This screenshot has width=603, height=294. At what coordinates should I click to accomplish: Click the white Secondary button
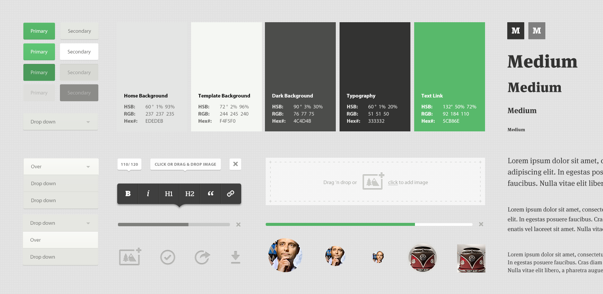point(79,52)
